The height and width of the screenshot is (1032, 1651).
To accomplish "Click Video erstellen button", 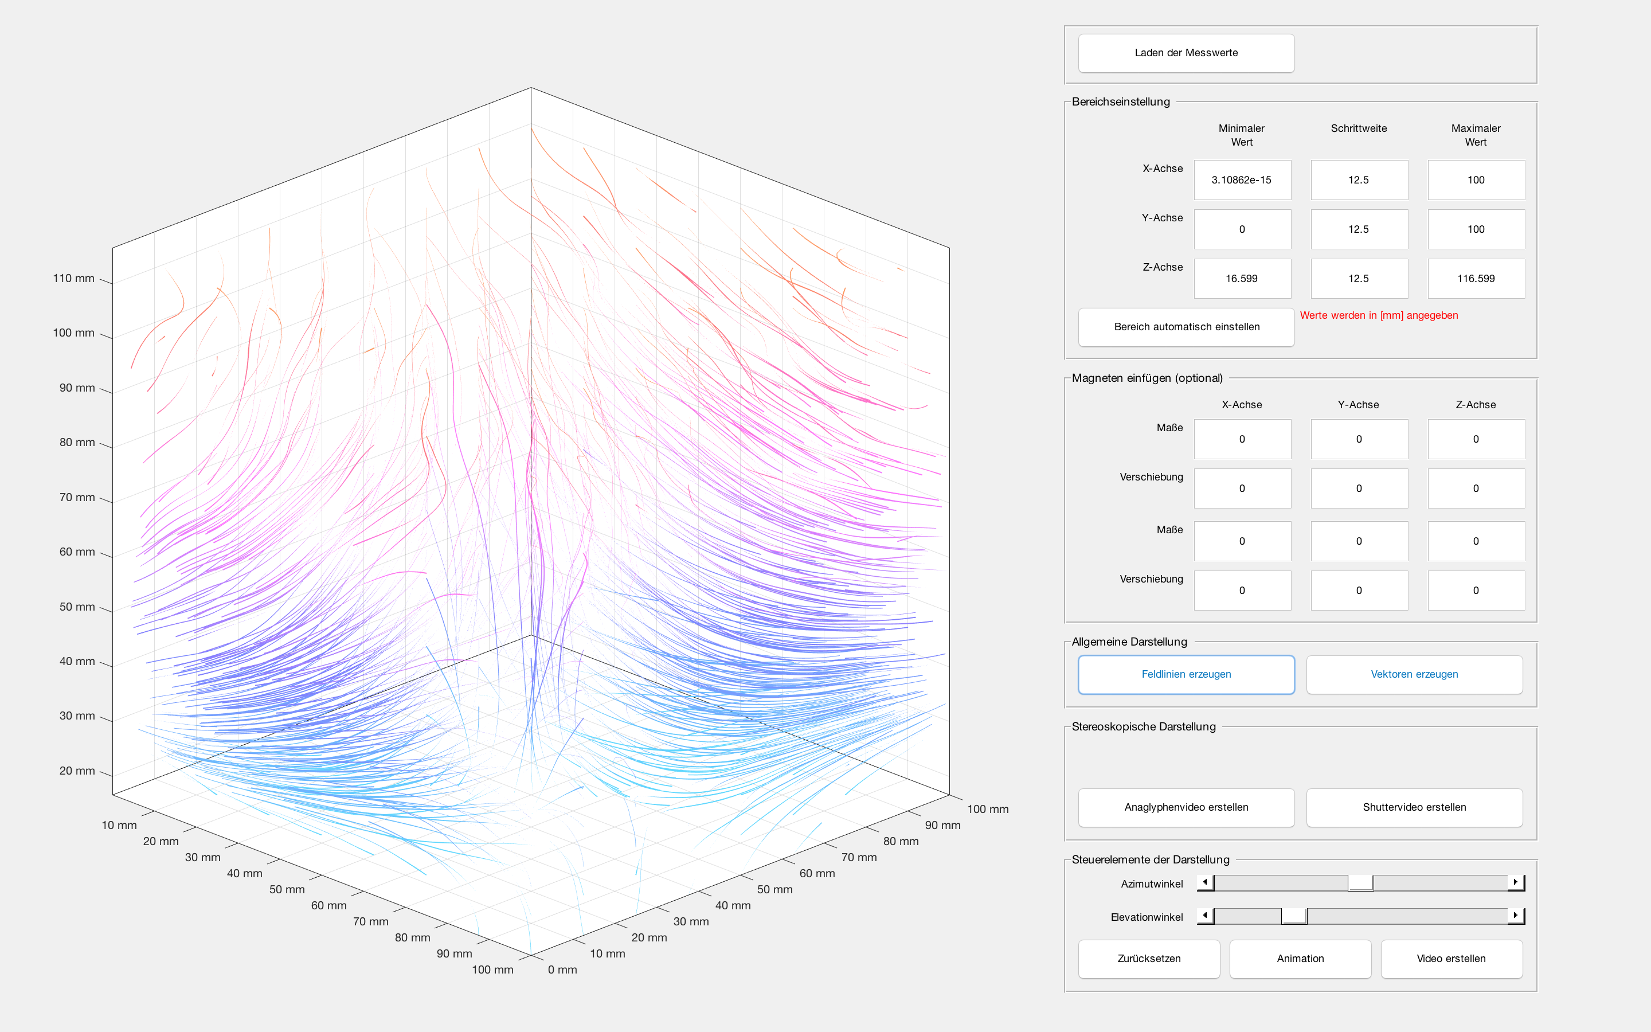I will click(1451, 959).
